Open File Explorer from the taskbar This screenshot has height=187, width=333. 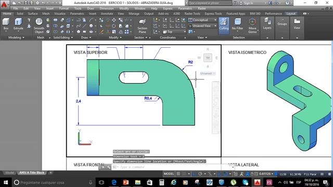137,182
